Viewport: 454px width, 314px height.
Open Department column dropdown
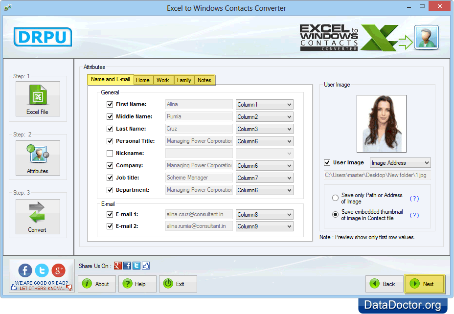coord(264,190)
